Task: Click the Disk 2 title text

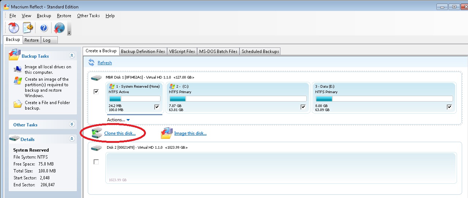Action: click(x=147, y=148)
